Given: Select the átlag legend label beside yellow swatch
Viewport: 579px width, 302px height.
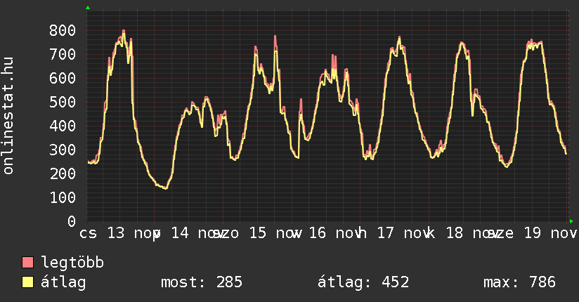Looking at the screenshot, I should click(x=63, y=282).
